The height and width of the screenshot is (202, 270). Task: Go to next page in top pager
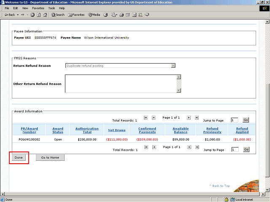tap(189, 118)
